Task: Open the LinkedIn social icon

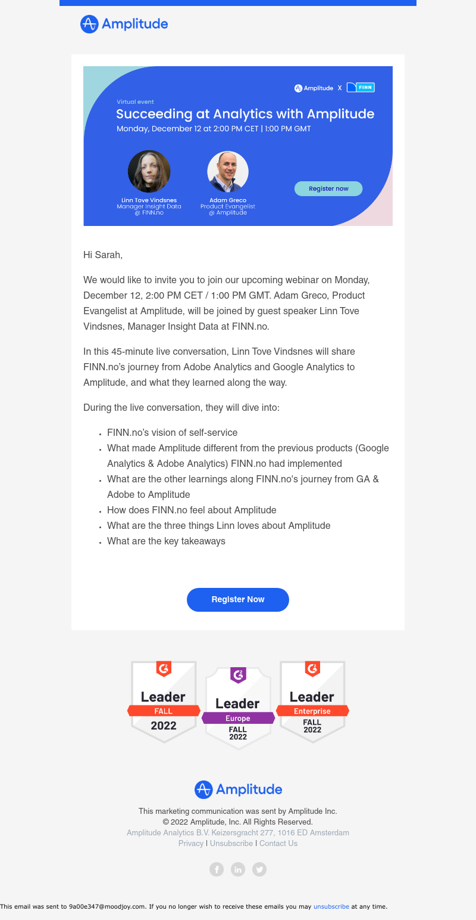Action: pos(238,869)
